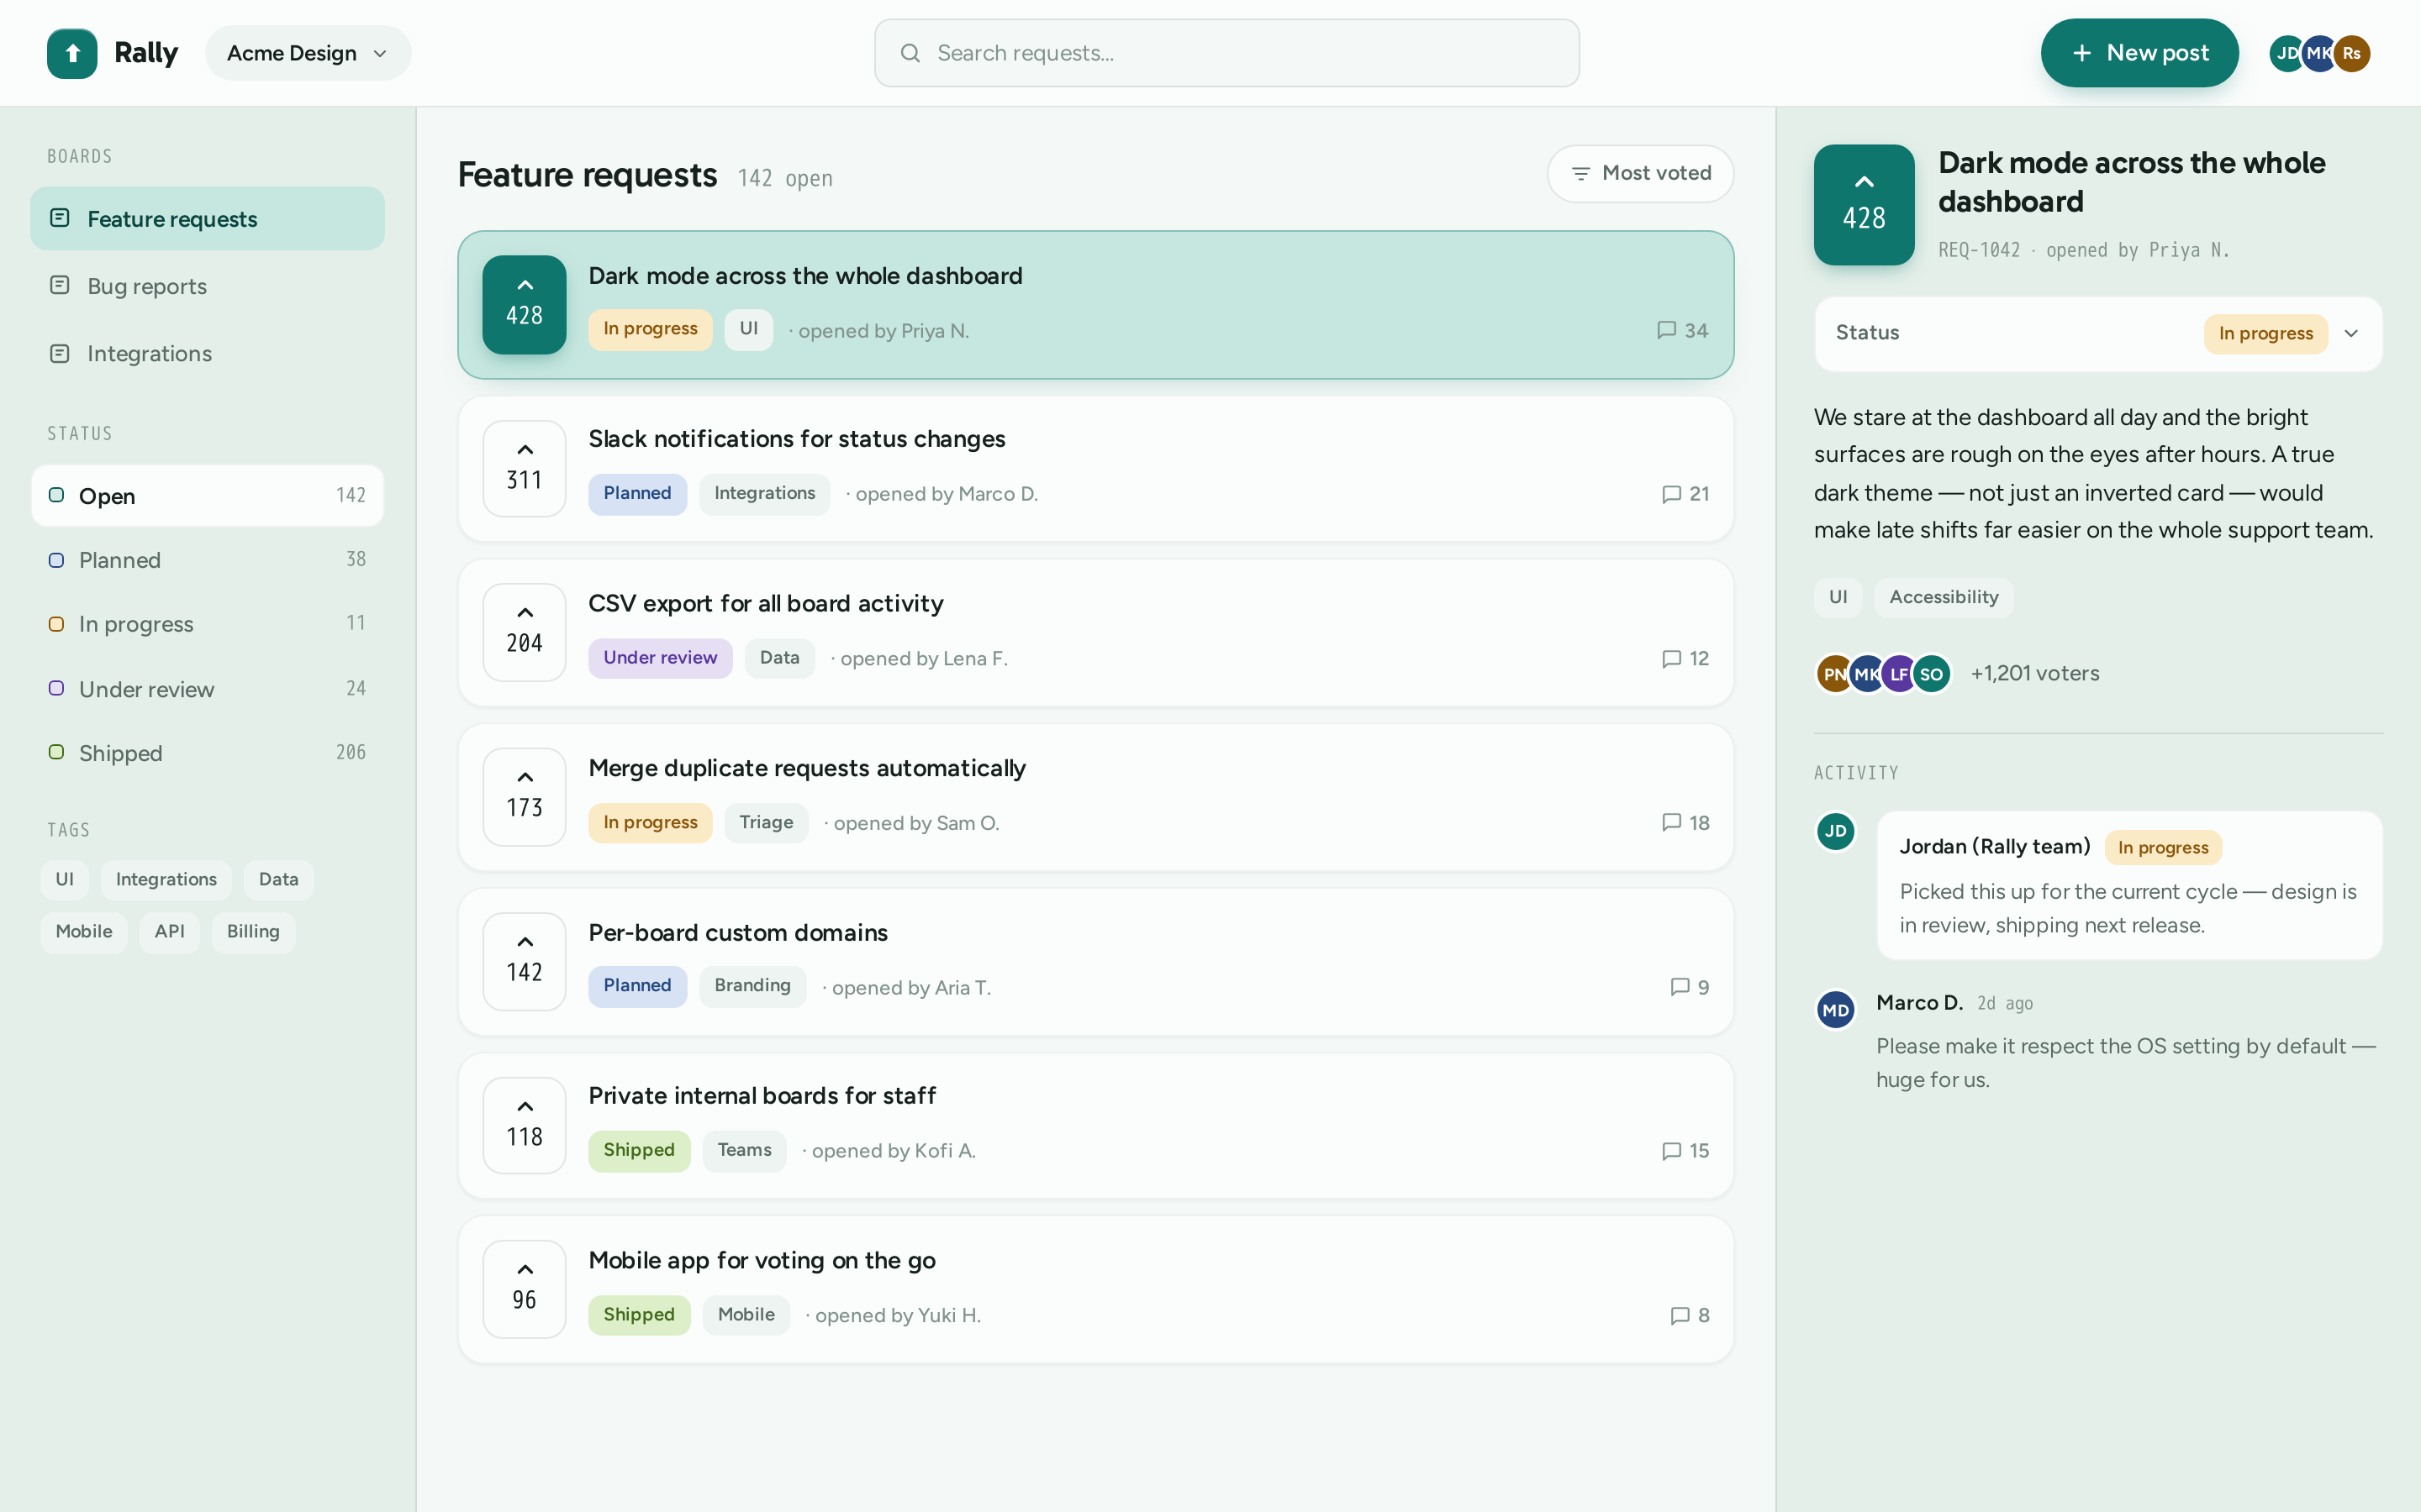Filter by Under review status
Screen dimensions: 2421x1512
(207, 688)
